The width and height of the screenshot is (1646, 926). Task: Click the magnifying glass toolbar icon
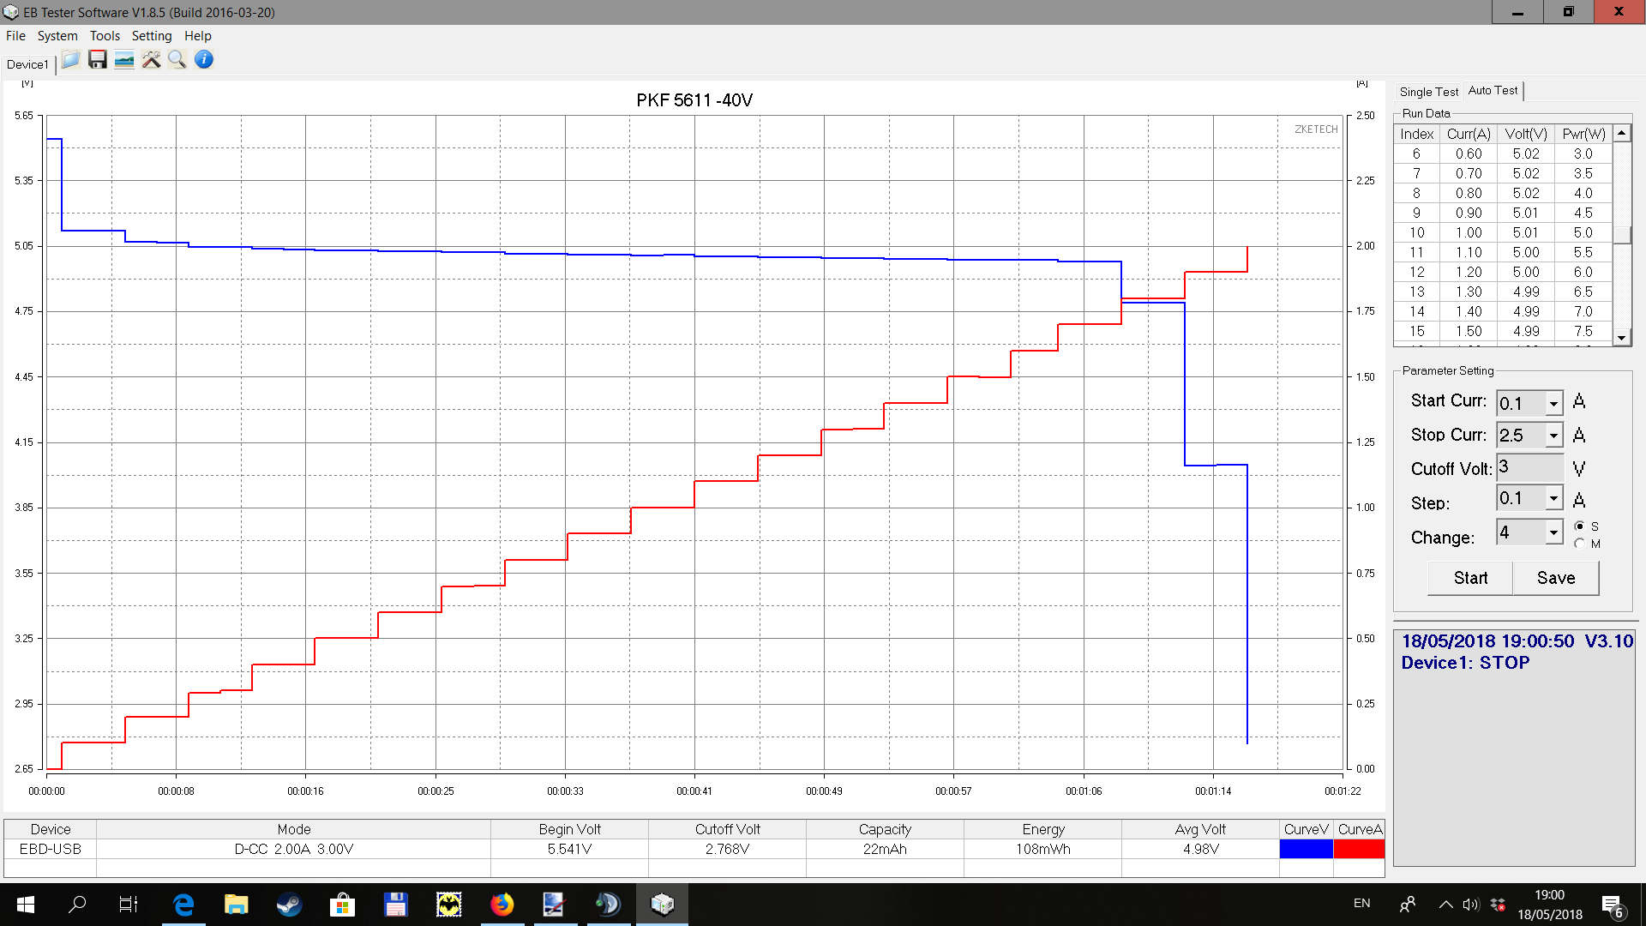coord(177,60)
